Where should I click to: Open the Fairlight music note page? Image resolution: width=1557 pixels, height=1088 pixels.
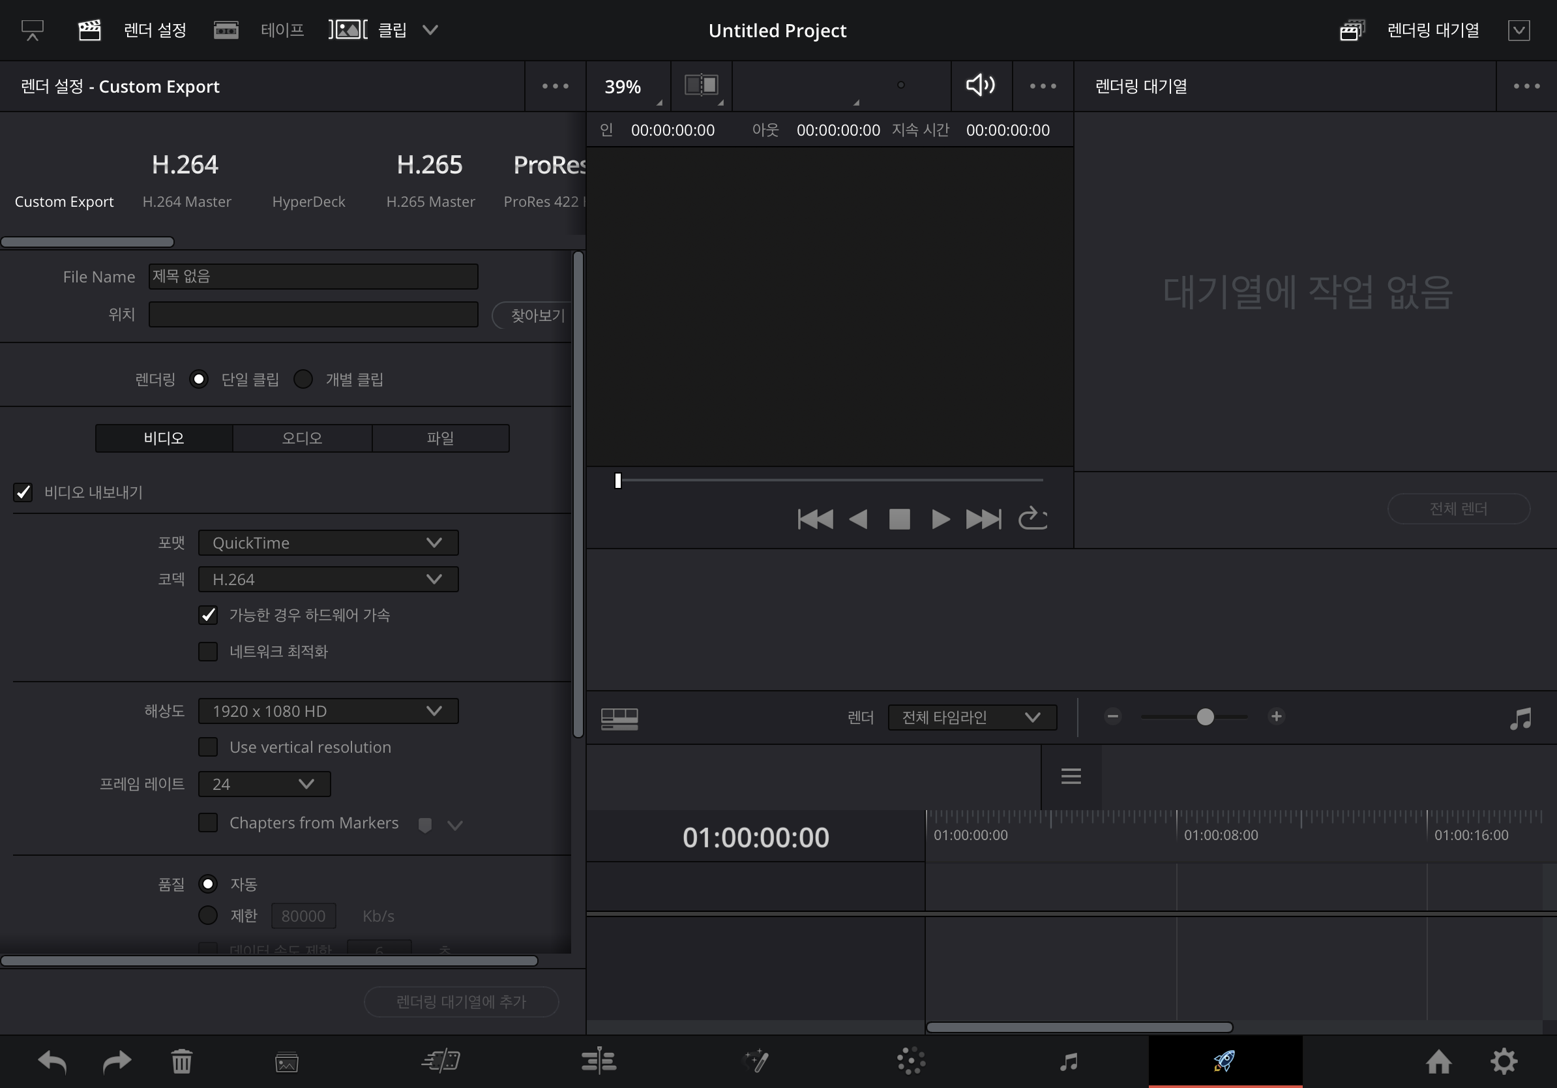1069,1061
